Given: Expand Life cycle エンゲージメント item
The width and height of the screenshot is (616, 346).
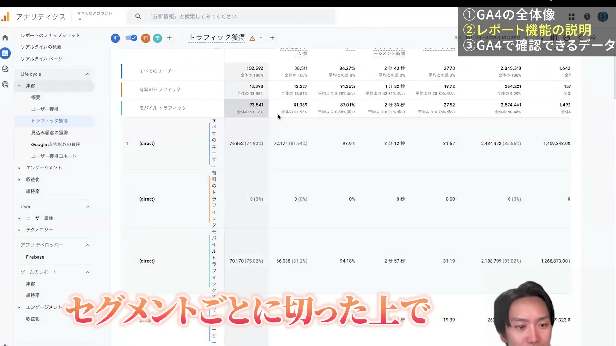Looking at the screenshot, I should tap(19, 168).
